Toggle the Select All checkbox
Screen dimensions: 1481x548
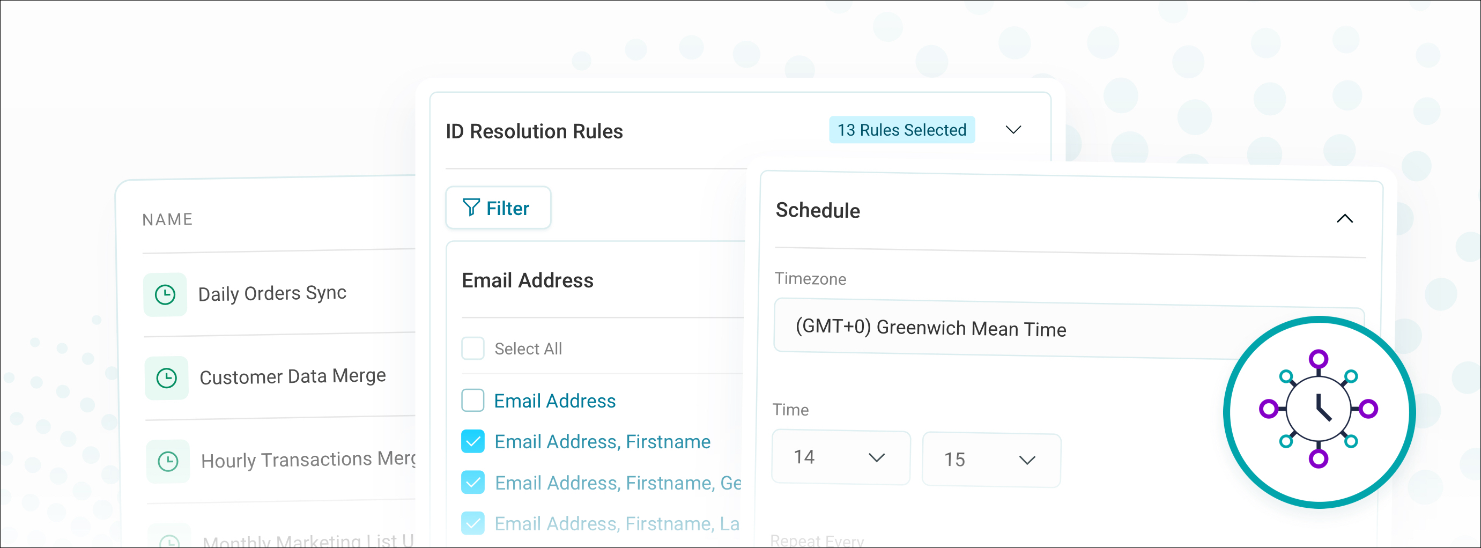tap(472, 349)
